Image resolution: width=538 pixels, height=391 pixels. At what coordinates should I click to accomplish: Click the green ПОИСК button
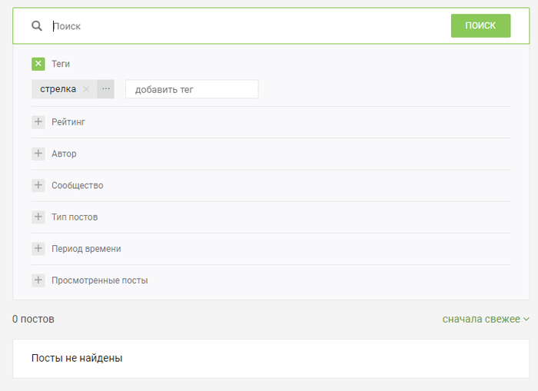[480, 25]
